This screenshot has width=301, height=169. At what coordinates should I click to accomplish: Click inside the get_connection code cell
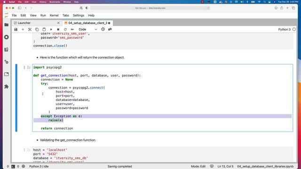pyautogui.click(x=163, y=98)
